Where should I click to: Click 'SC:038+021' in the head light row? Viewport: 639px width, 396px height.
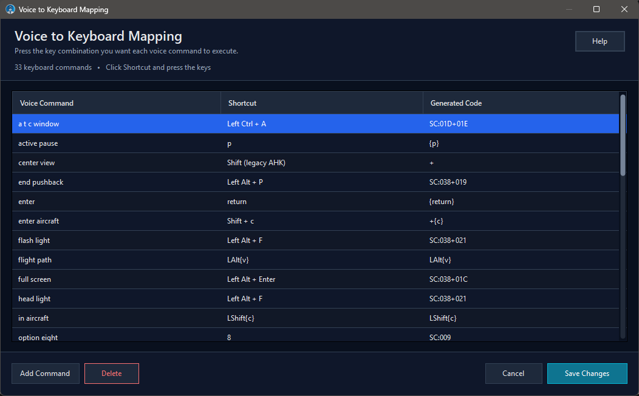tap(448, 299)
